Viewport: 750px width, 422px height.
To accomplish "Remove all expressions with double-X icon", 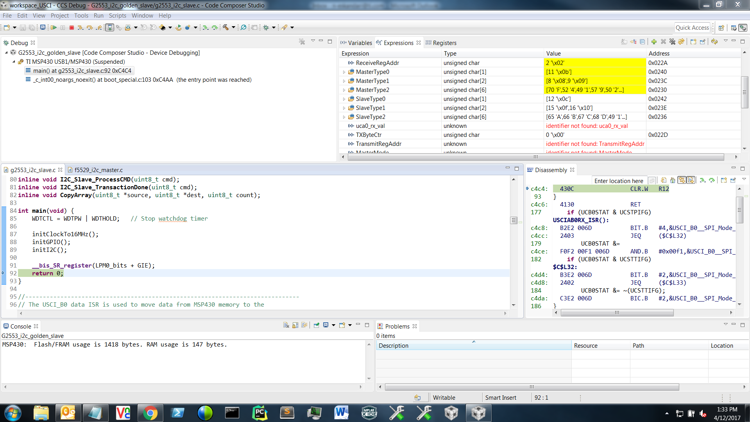I will [x=672, y=42].
